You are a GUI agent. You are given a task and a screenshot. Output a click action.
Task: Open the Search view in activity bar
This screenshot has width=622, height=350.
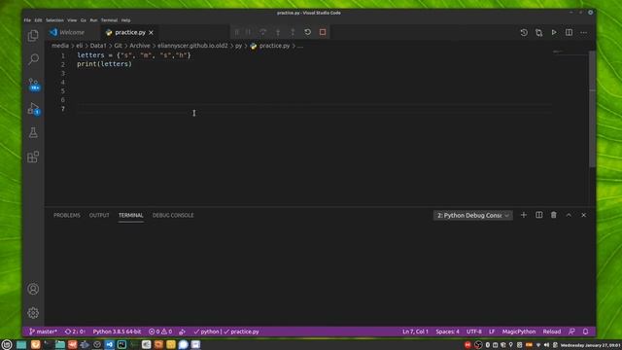point(33,59)
